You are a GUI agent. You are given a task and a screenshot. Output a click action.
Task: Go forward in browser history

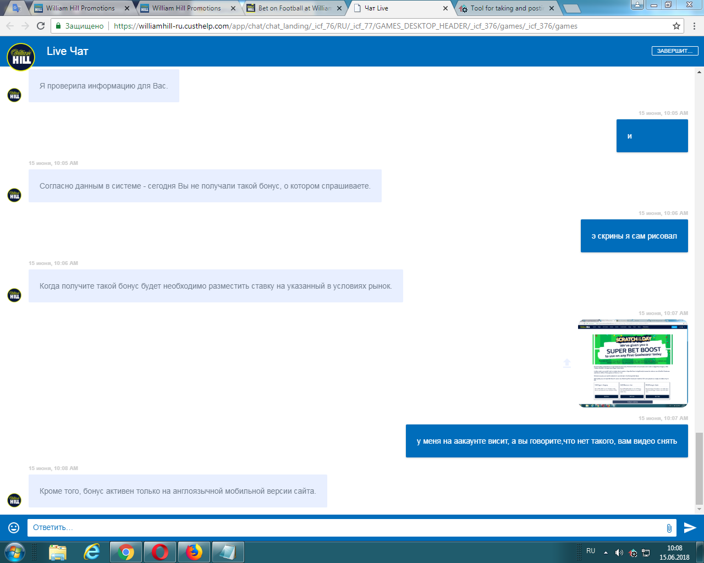pyautogui.click(x=25, y=26)
